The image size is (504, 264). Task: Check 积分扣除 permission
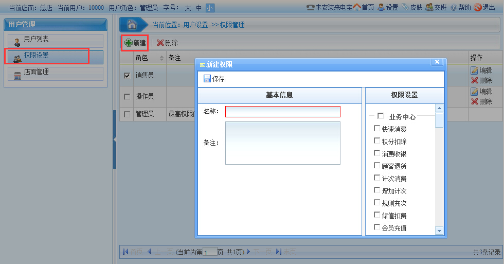[x=377, y=140]
